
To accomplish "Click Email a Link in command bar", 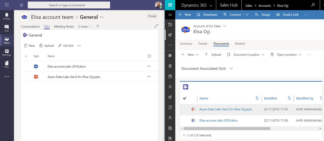I will (287, 15).
